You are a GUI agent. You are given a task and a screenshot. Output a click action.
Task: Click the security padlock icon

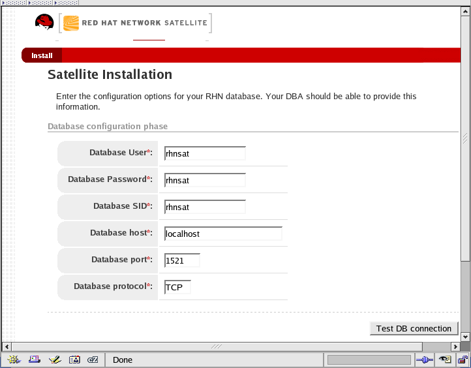[463, 360]
